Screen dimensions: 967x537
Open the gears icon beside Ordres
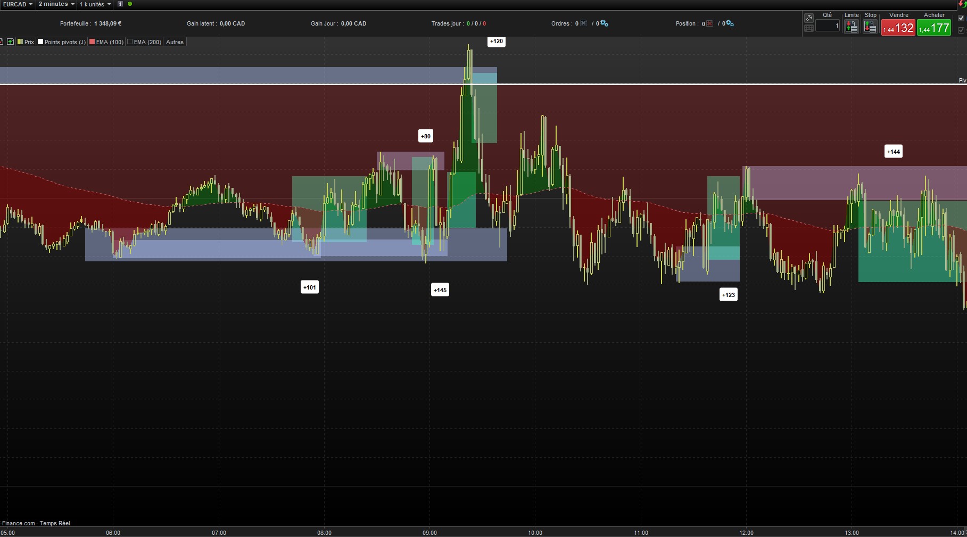(604, 23)
